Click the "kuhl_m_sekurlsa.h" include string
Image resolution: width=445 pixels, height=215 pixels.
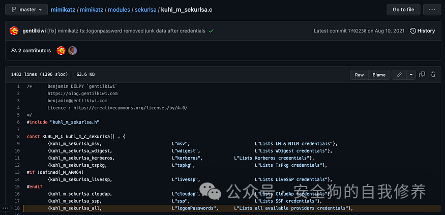75,122
